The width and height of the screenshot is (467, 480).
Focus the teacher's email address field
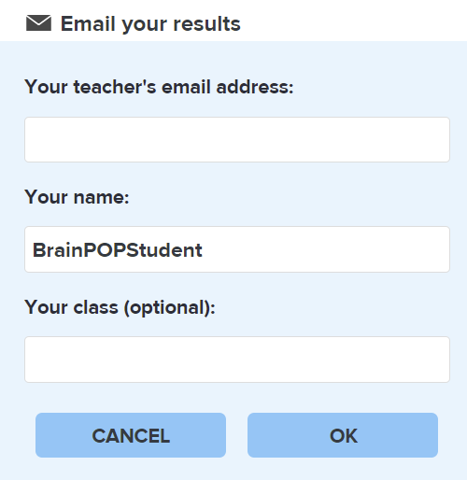coord(237,139)
